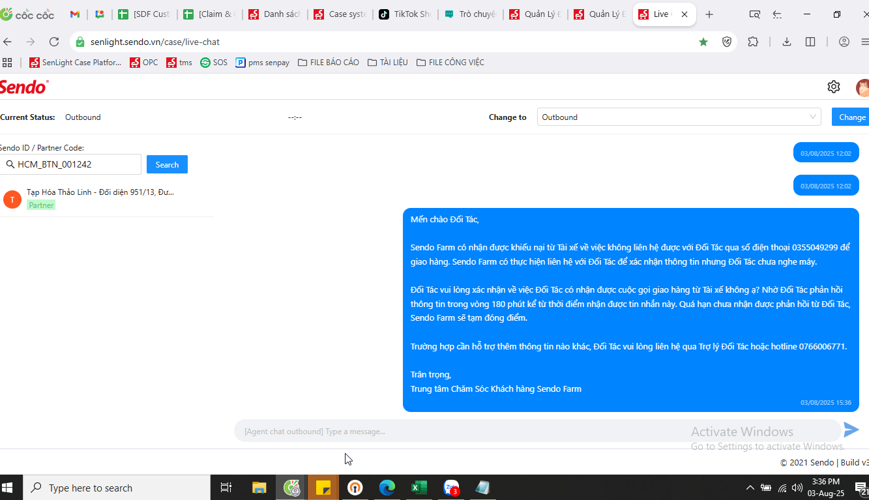Click the Type here to search box
This screenshot has height=500, width=869.
tap(117, 488)
